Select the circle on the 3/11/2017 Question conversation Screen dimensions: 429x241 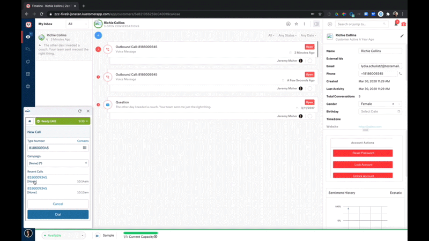310,116
